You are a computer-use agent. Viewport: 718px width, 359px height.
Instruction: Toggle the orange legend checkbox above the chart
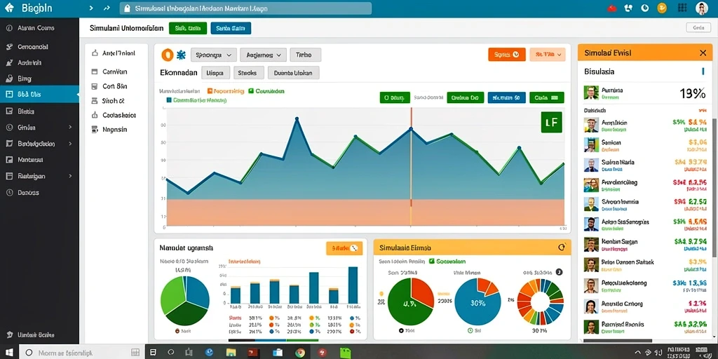[x=210, y=91]
